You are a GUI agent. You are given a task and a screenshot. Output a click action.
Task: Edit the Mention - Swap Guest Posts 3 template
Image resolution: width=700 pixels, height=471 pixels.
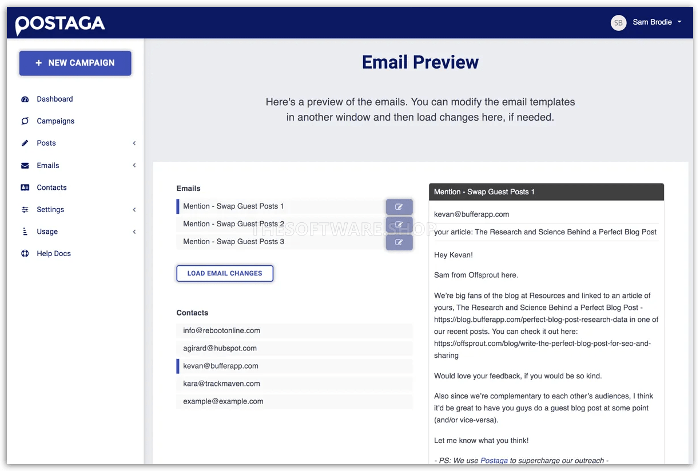(x=399, y=242)
